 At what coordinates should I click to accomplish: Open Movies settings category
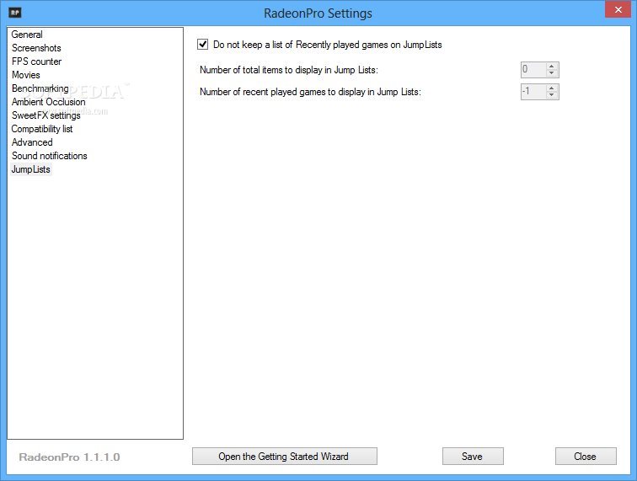click(26, 75)
